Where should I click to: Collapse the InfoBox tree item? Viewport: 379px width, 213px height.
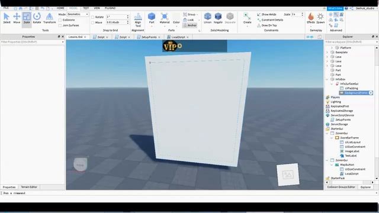pyautogui.click(x=327, y=79)
